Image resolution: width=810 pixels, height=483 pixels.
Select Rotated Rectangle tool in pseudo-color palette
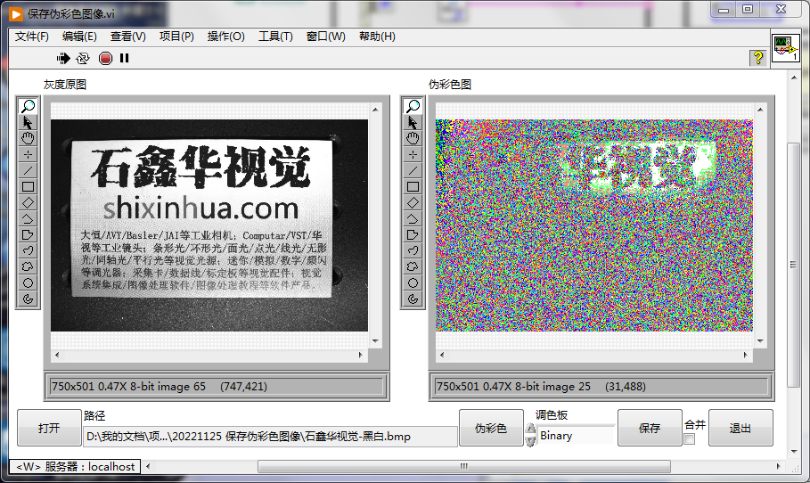point(413,202)
